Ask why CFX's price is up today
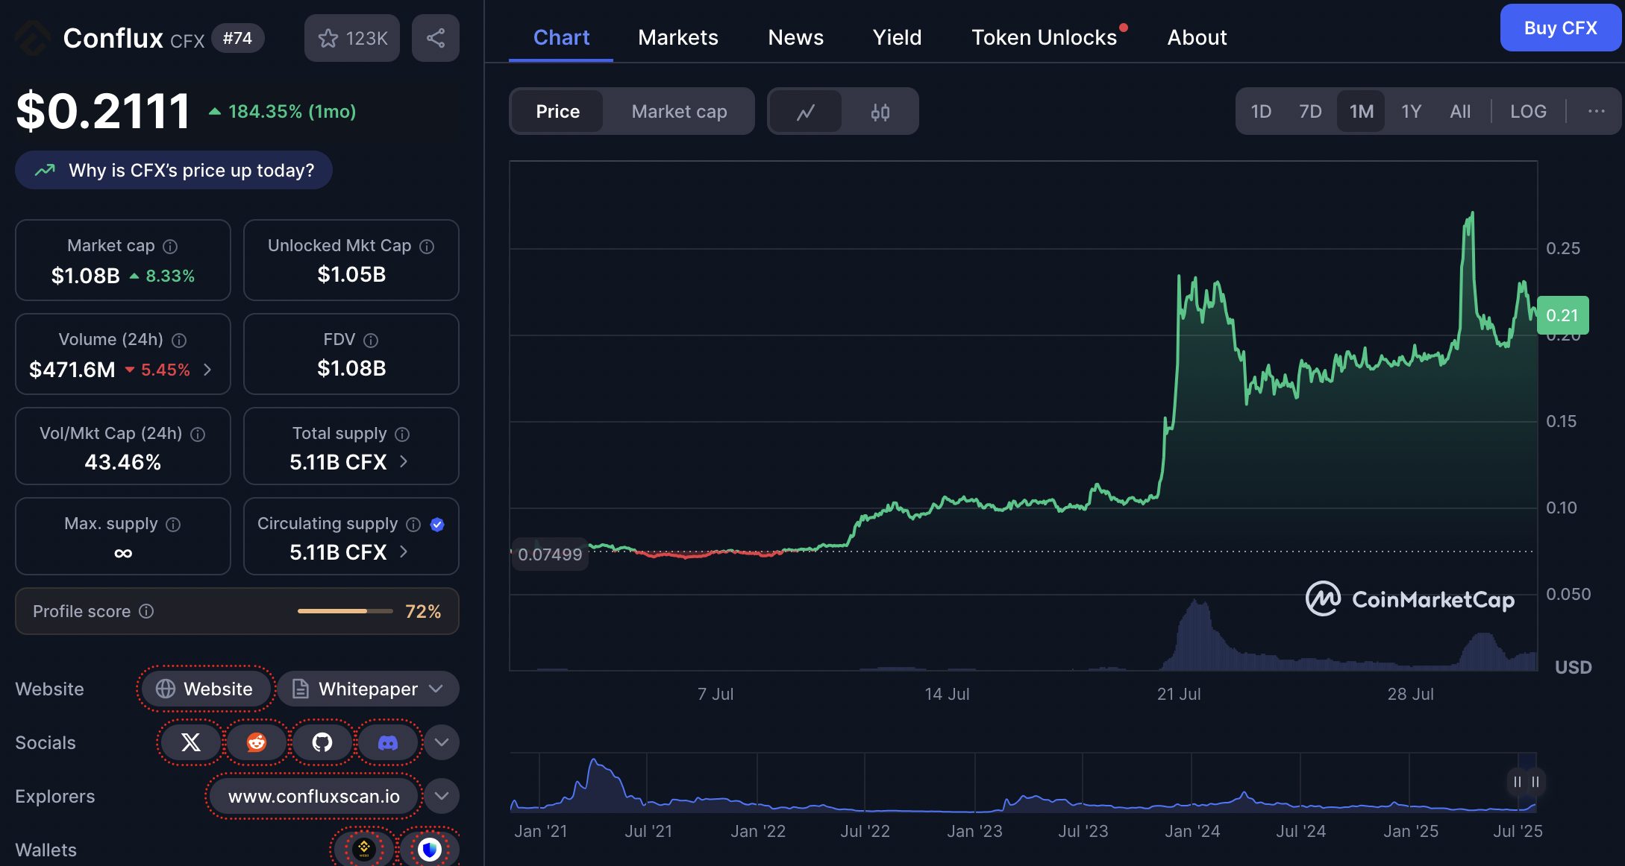Image resolution: width=1625 pixels, height=866 pixels. (174, 170)
